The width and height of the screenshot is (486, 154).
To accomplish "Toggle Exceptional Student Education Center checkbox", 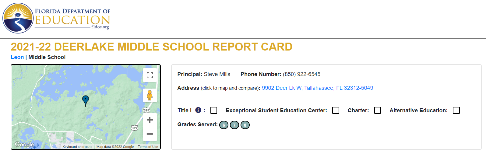I will tap(336, 110).
